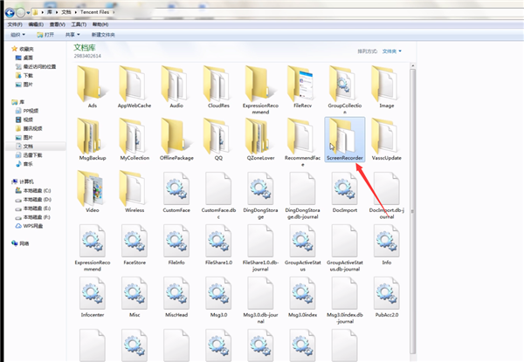Select 音乐 library in the sidebar
Screen dimensions: 524x362
click(x=24, y=164)
